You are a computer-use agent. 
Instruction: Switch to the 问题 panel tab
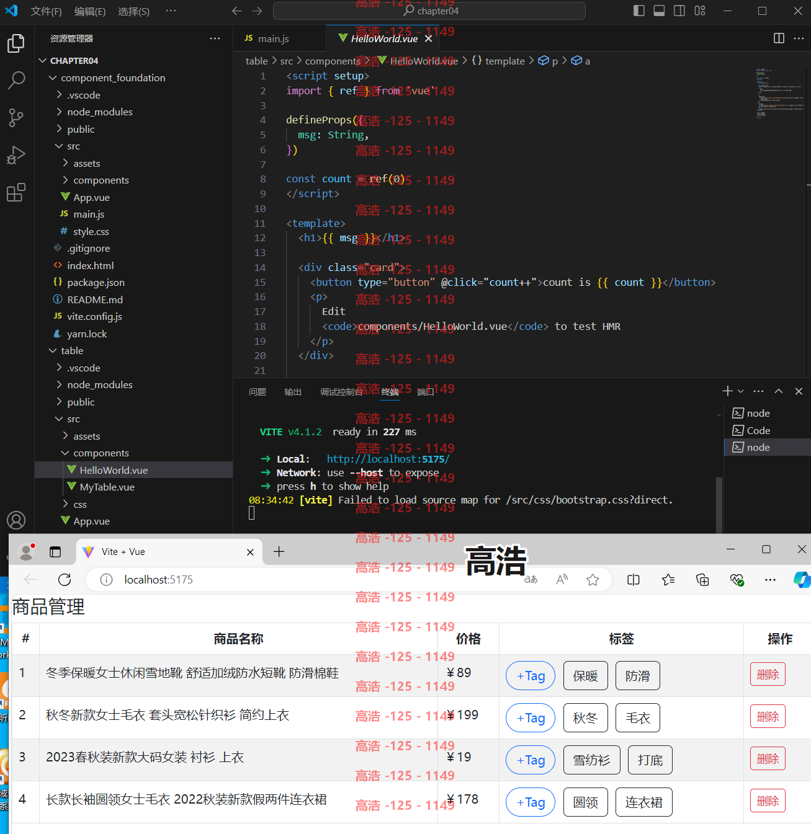[258, 392]
